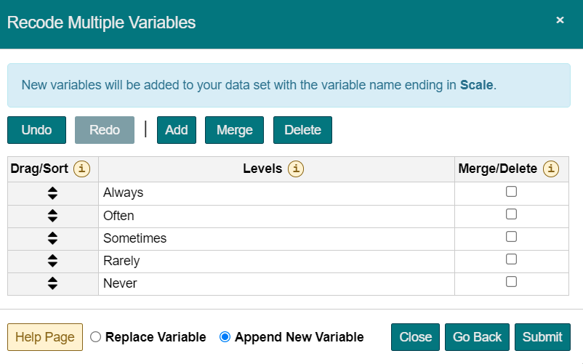
Task: Choose the Replace Variable option
Action: tap(96, 337)
